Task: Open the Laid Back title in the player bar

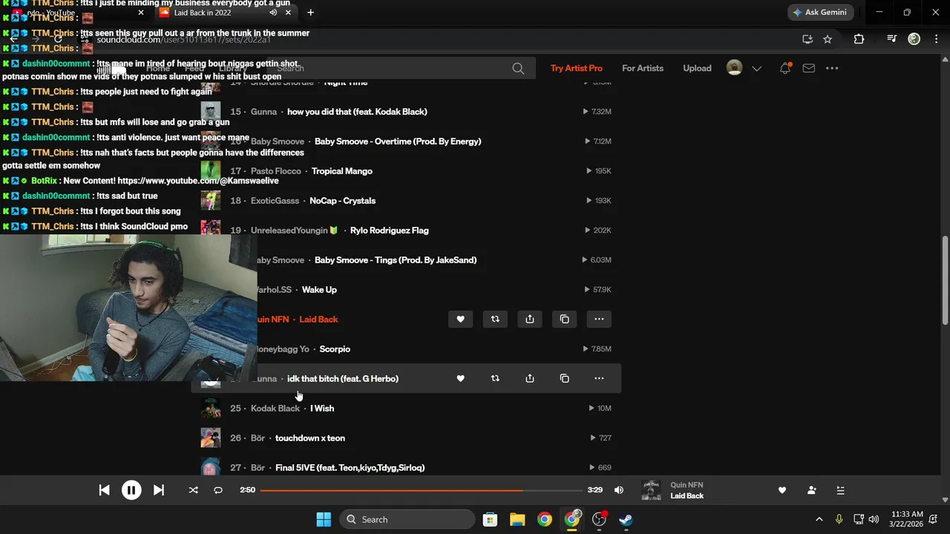Action: 687,495
